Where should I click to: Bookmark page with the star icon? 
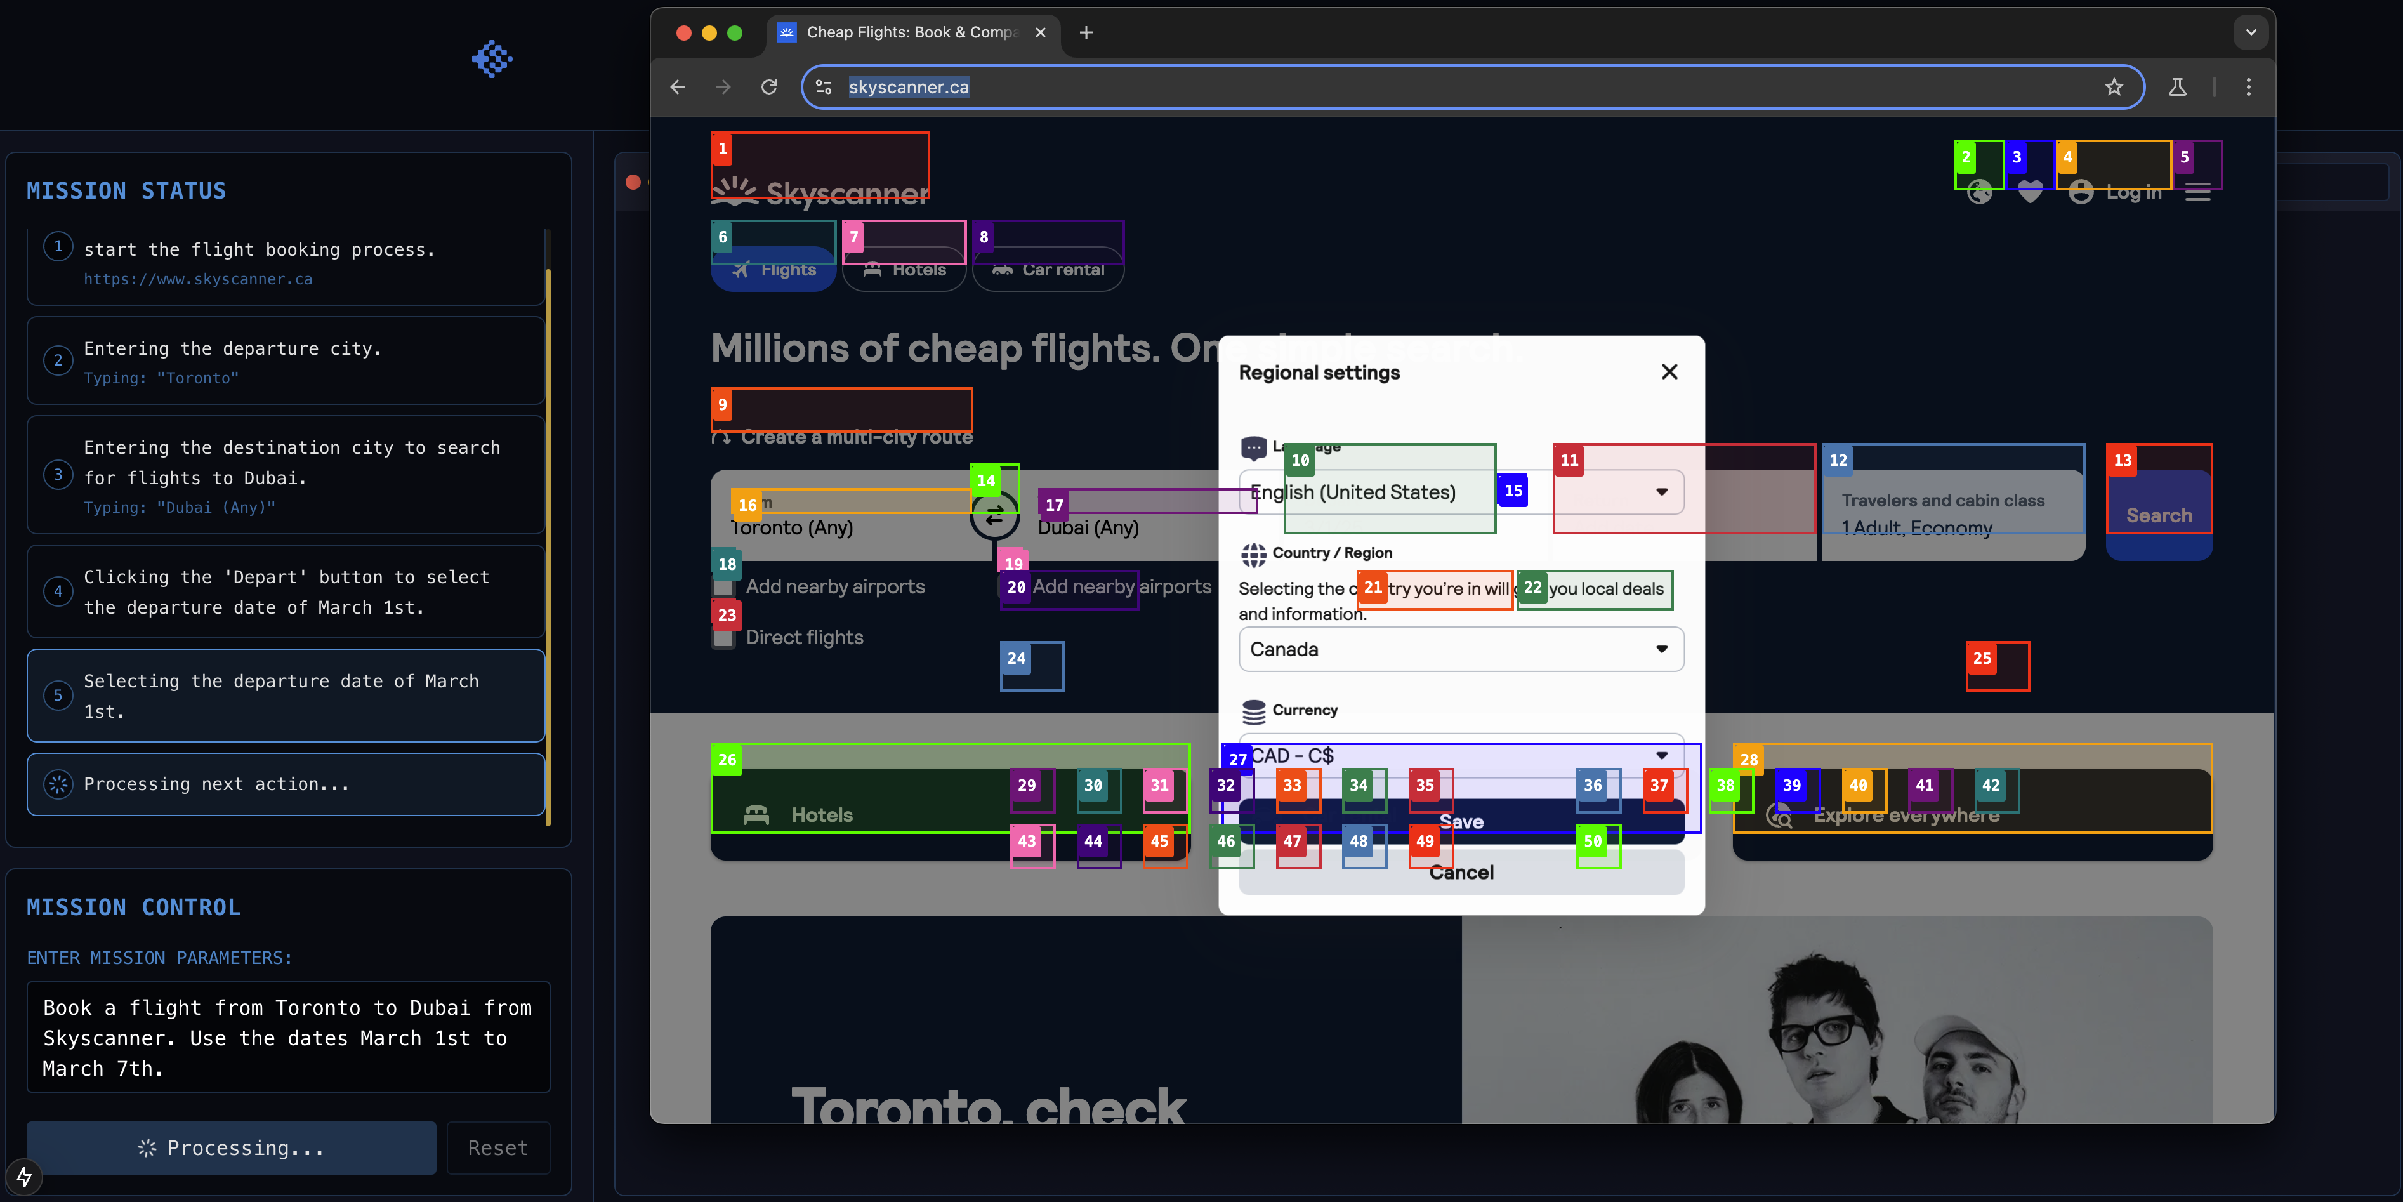click(2113, 87)
